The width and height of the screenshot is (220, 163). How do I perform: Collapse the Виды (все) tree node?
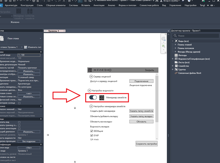[173, 41]
